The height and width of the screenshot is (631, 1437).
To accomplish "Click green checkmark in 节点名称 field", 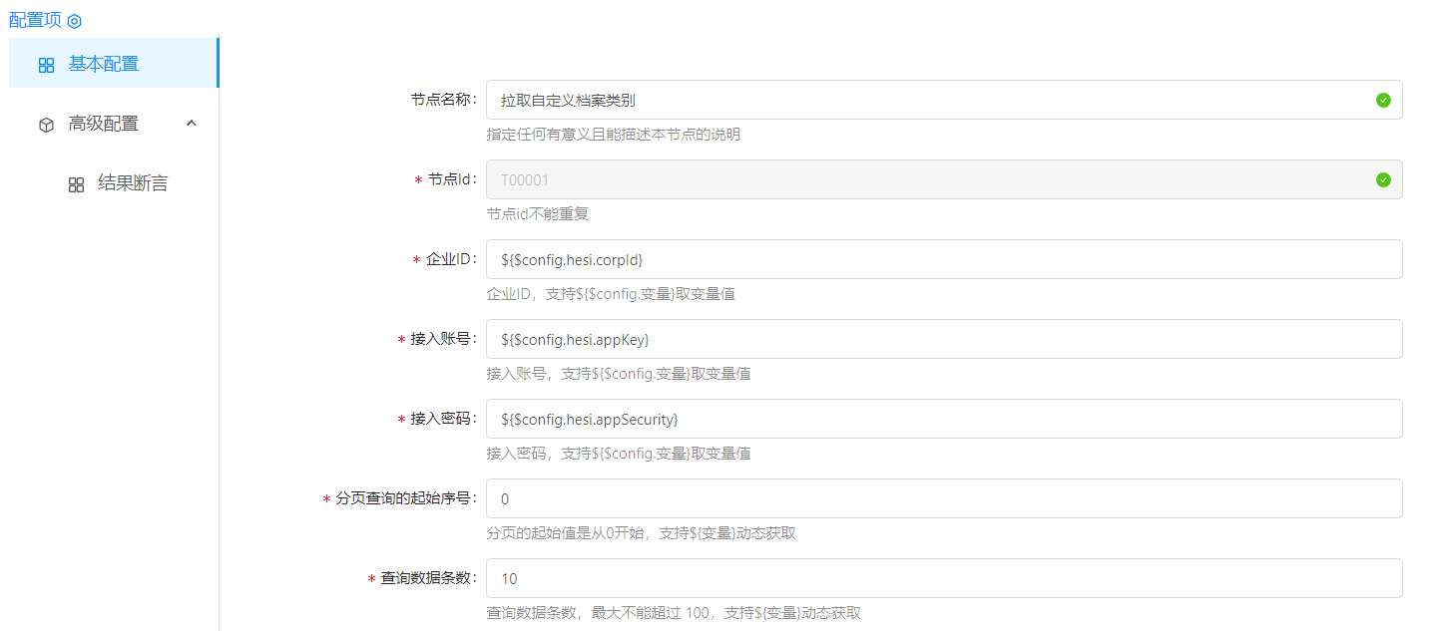I will 1382,100.
